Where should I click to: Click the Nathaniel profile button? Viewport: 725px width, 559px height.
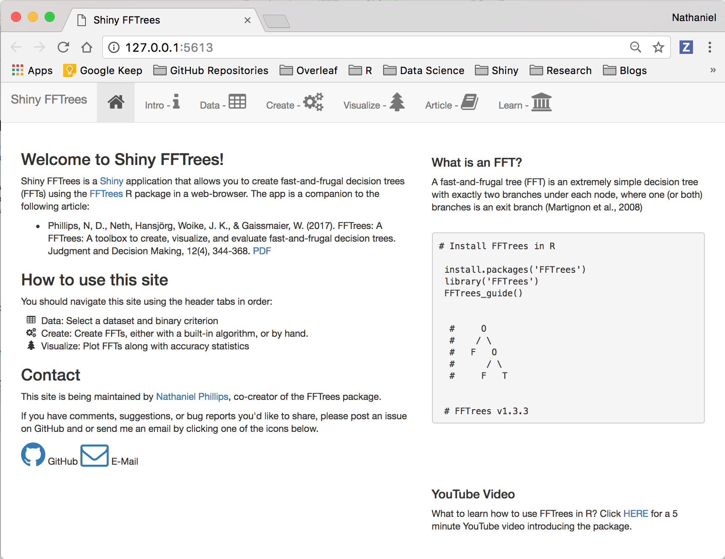coord(694,18)
